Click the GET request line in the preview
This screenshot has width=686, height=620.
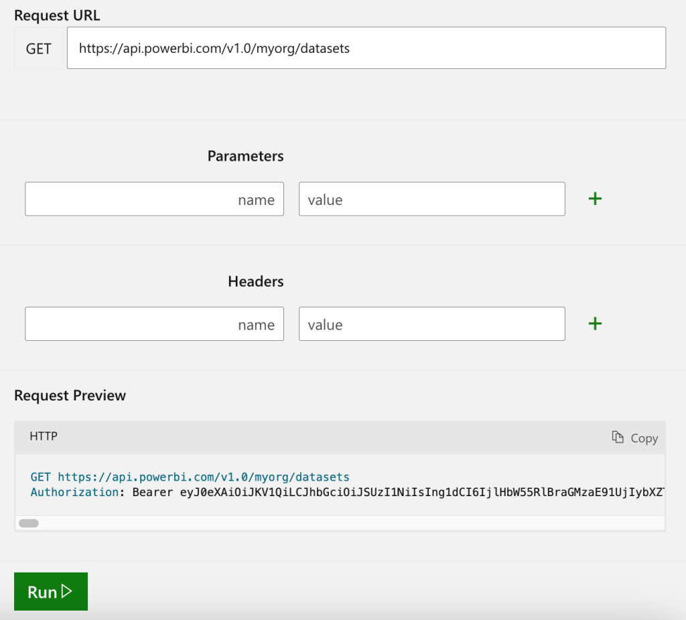[189, 477]
